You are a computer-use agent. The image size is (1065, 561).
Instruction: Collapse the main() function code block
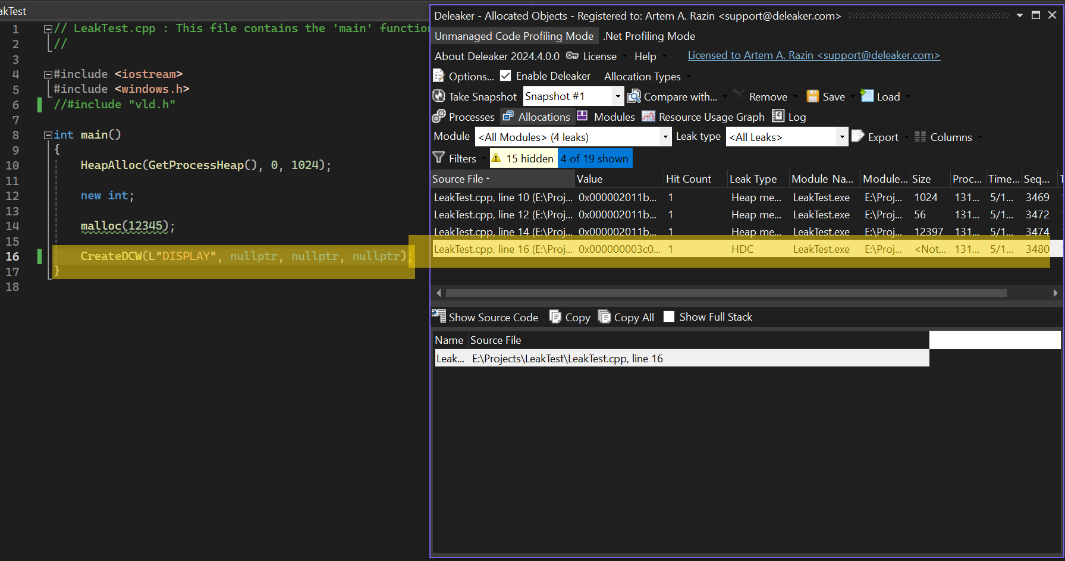[x=48, y=135]
